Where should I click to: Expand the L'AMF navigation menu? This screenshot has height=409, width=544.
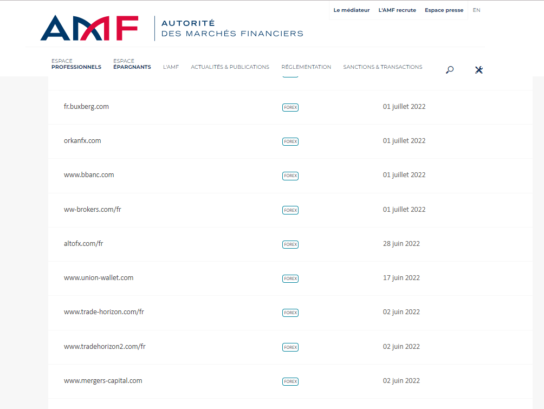(x=171, y=67)
